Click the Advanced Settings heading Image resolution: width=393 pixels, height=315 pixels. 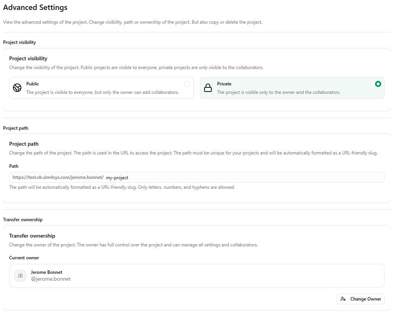click(35, 7)
